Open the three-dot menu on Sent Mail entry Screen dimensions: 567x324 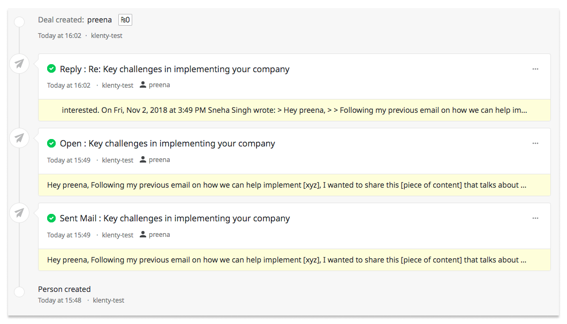pyautogui.click(x=535, y=218)
